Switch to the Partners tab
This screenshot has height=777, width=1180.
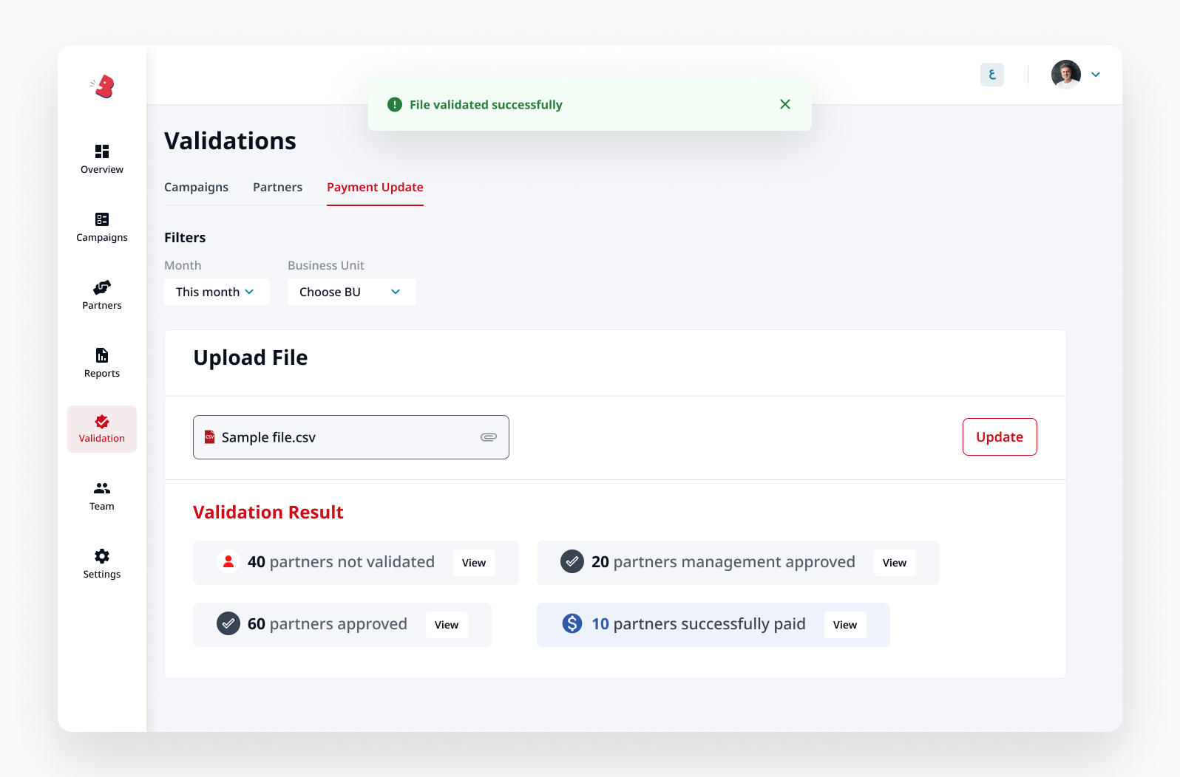click(x=277, y=188)
